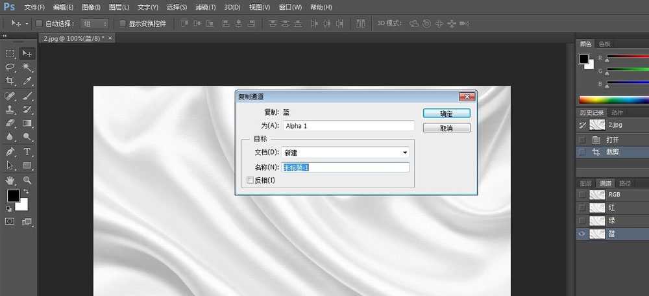Switch to the 图层 panel tab
This screenshot has width=649, height=296.
click(x=585, y=183)
